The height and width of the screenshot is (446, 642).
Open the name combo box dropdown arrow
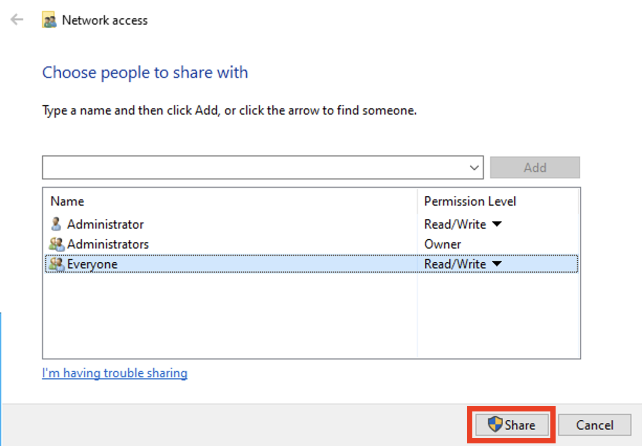tap(474, 168)
